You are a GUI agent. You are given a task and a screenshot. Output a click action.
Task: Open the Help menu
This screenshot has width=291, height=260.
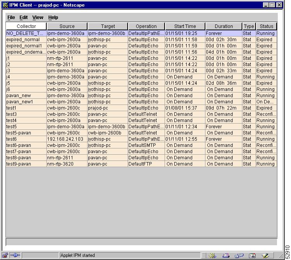[53, 17]
